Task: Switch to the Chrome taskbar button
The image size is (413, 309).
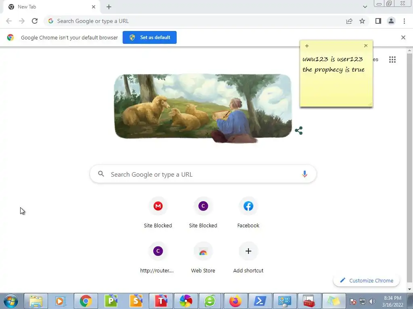Action: point(86,301)
